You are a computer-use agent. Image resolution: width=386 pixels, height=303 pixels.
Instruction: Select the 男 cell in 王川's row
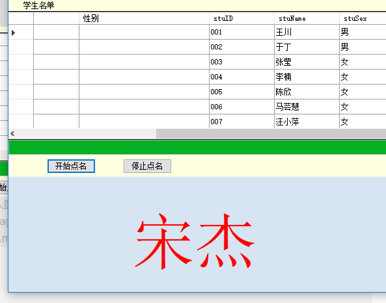363,32
